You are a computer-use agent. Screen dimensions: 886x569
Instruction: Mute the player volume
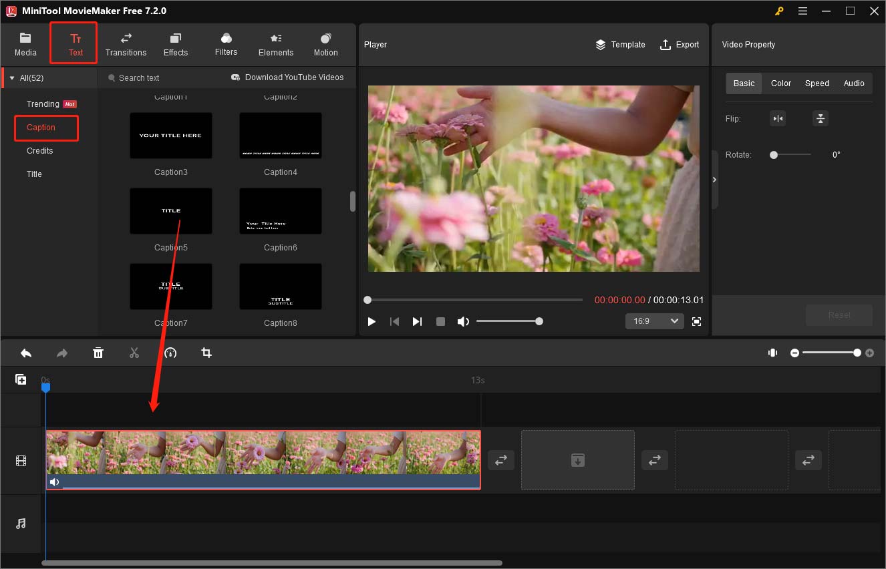462,321
